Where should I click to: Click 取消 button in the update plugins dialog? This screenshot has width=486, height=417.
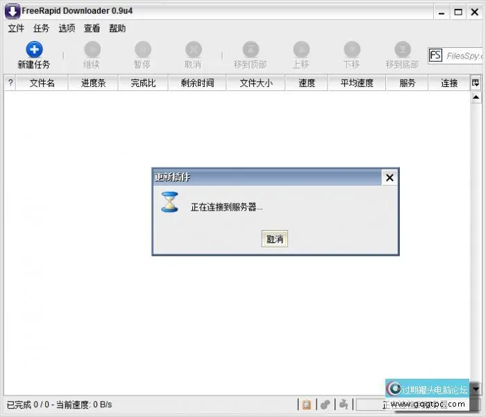(275, 239)
